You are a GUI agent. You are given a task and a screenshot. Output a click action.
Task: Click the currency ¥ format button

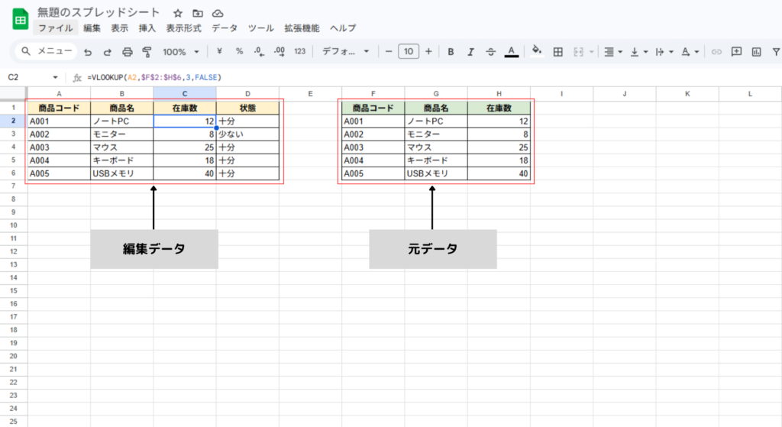(x=219, y=52)
